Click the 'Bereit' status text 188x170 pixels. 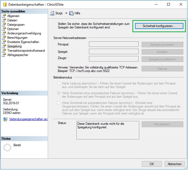17,145
